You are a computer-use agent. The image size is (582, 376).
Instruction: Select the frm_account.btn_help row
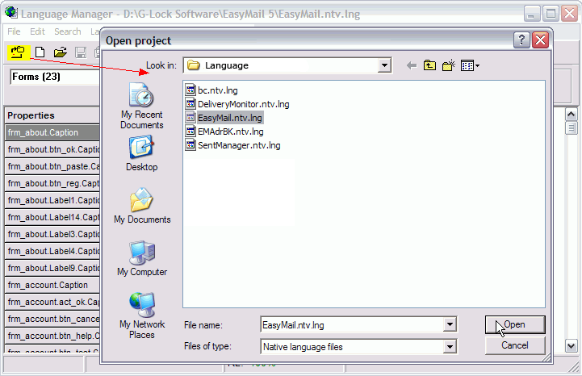(52, 336)
